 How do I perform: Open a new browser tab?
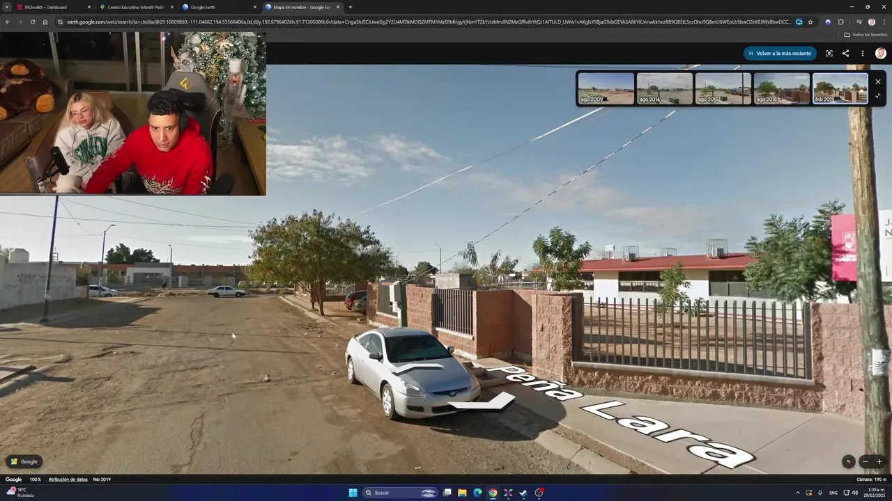[350, 7]
